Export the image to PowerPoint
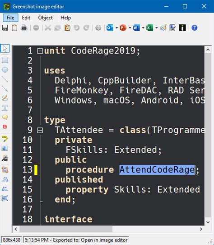Screen dimensions: 214x245 [x=123, y=28]
